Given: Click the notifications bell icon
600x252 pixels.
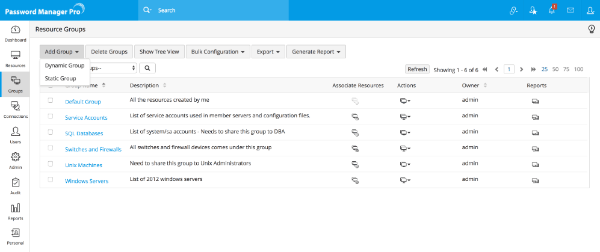Looking at the screenshot, I should (551, 10).
